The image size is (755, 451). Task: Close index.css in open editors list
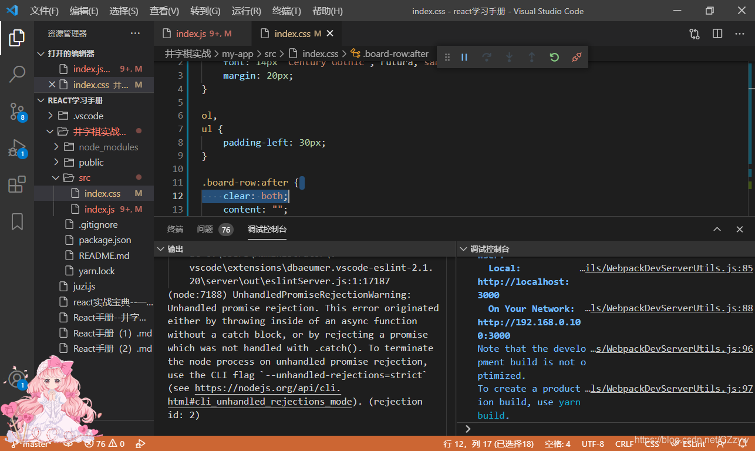point(52,85)
